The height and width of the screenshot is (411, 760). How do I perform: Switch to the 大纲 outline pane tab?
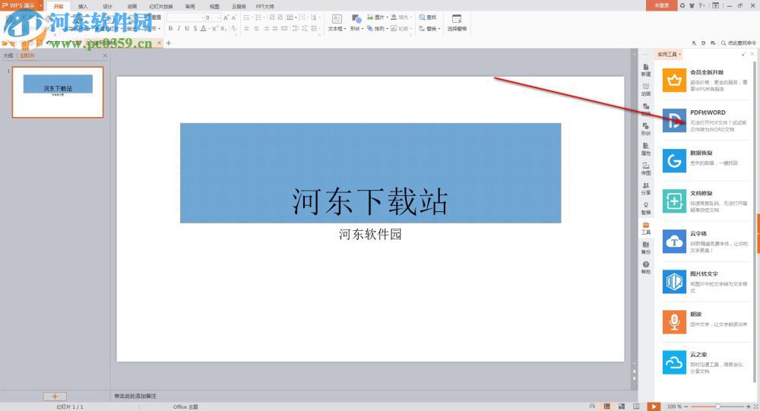[8, 55]
